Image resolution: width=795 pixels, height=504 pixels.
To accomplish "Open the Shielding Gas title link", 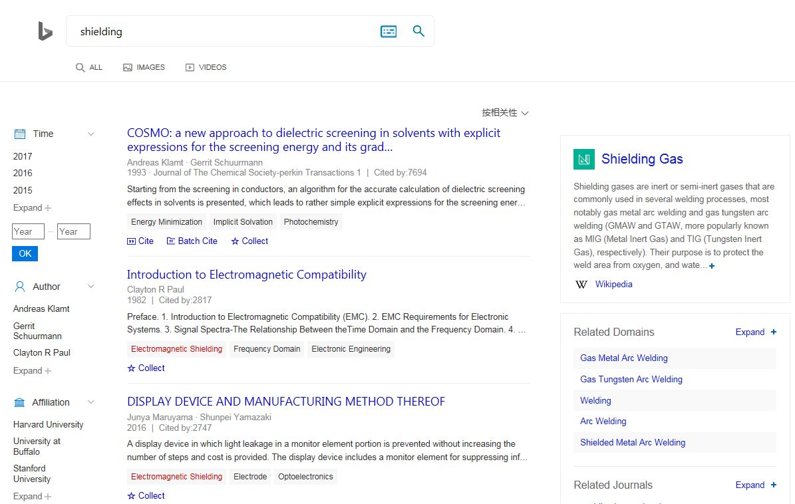I will (641, 159).
